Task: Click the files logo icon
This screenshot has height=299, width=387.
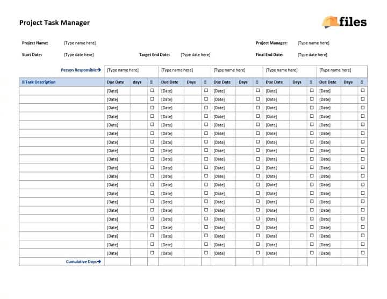Action: [331, 22]
